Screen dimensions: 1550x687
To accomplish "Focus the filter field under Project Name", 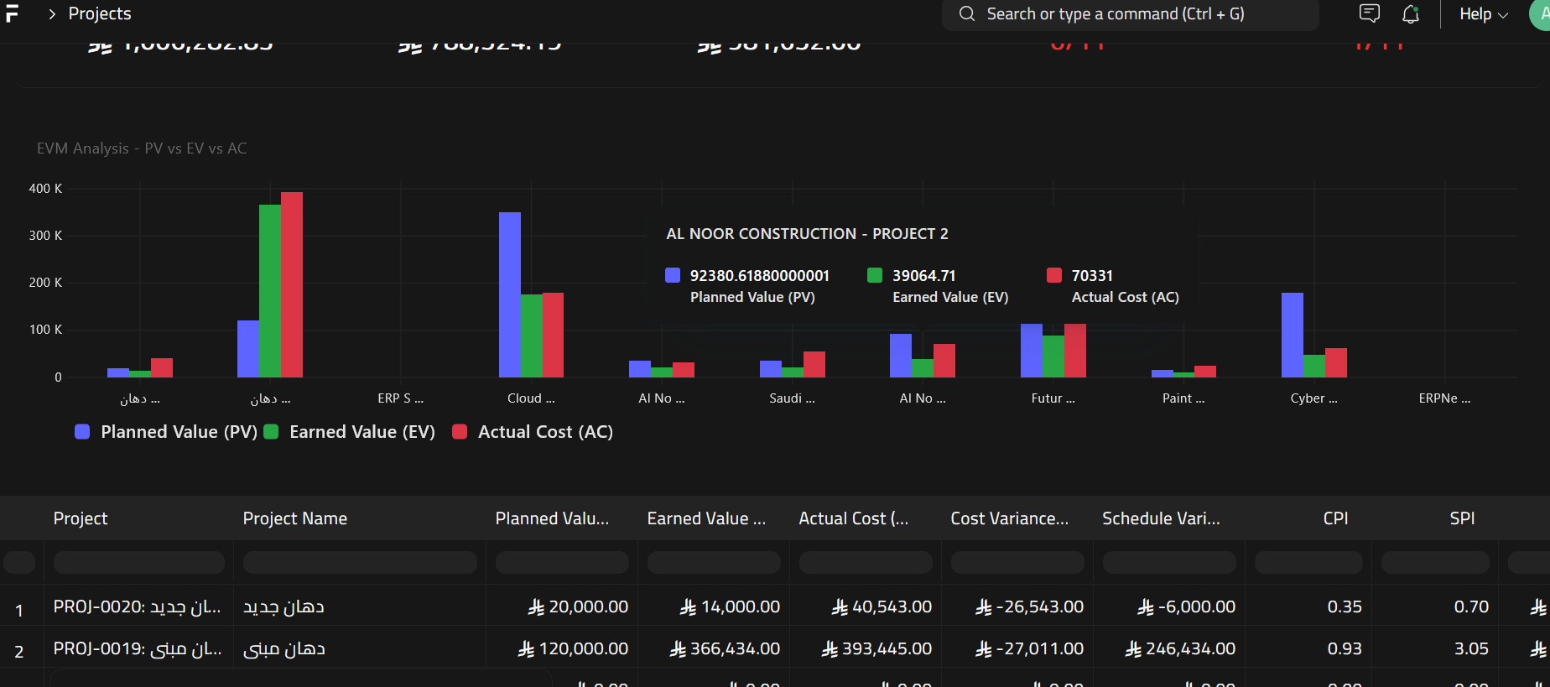I will pos(360,562).
